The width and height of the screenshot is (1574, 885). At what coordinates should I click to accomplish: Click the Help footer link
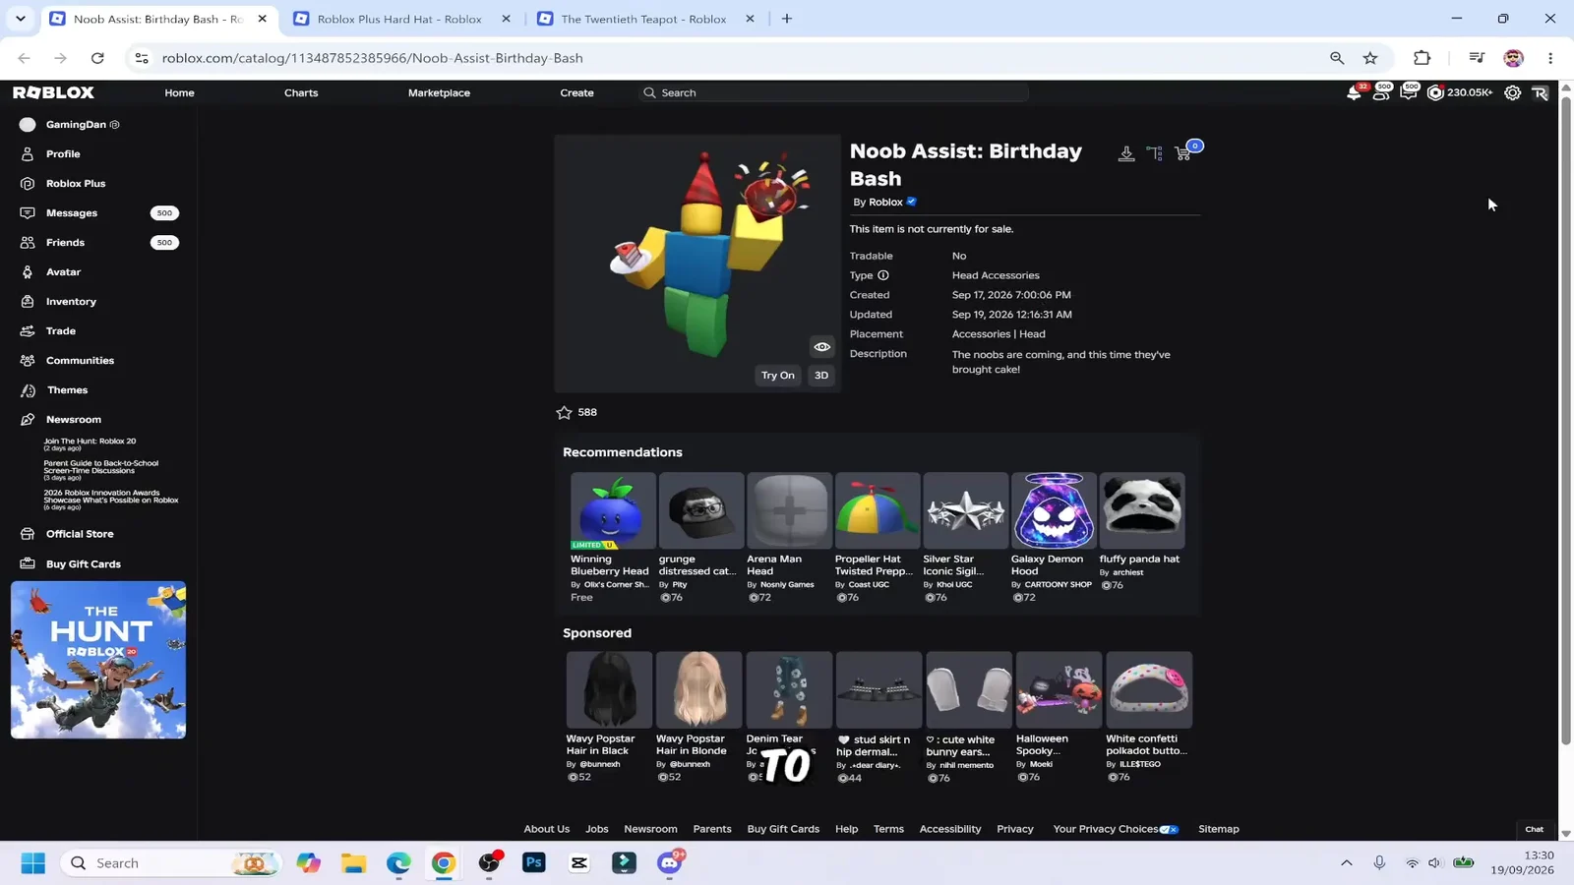coord(846,829)
